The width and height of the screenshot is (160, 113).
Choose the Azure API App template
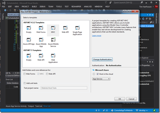(29, 41)
